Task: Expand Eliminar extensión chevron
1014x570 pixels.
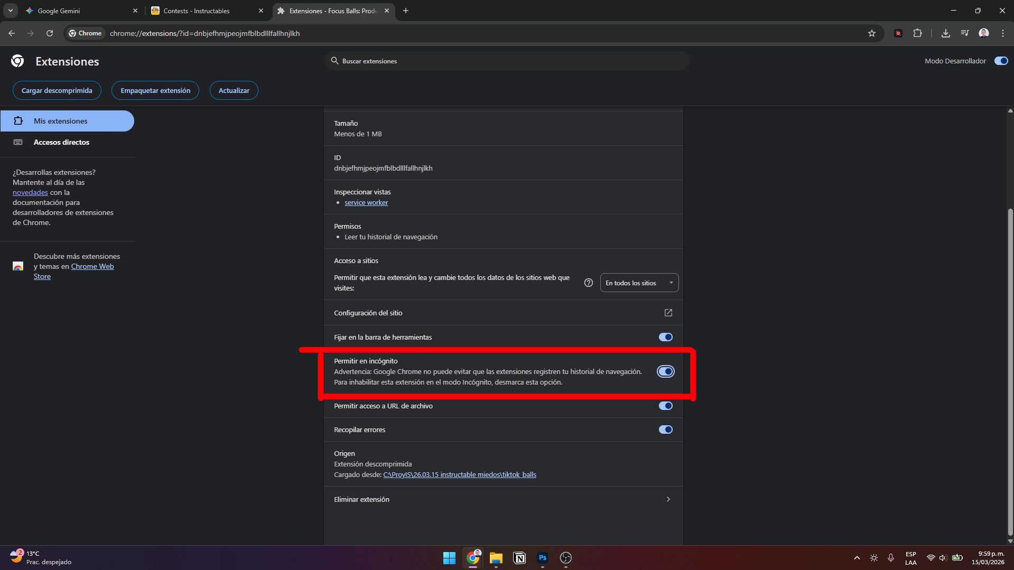Action: (668, 499)
